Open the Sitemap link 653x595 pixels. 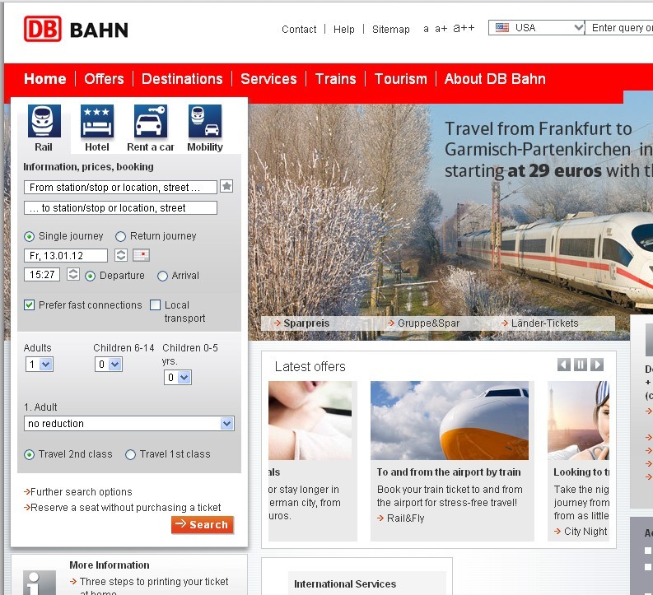pyautogui.click(x=390, y=29)
